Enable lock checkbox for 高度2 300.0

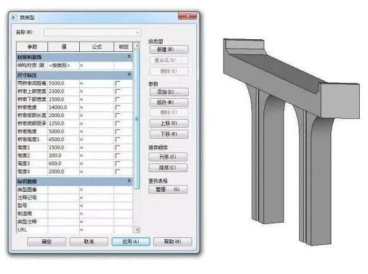click(118, 156)
